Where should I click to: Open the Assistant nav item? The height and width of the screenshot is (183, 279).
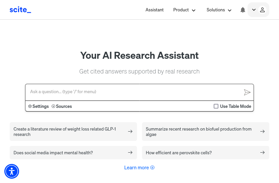(x=154, y=10)
